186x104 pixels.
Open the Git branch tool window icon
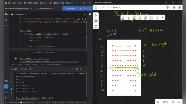6,98
